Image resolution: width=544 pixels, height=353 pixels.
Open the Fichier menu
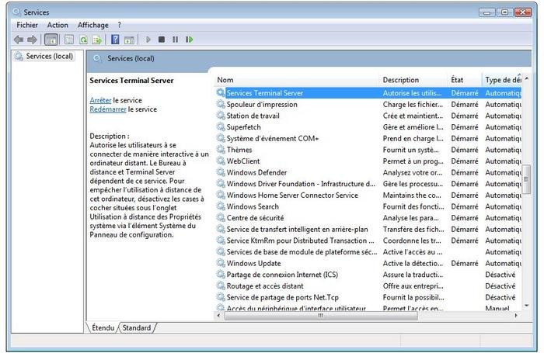pos(27,25)
